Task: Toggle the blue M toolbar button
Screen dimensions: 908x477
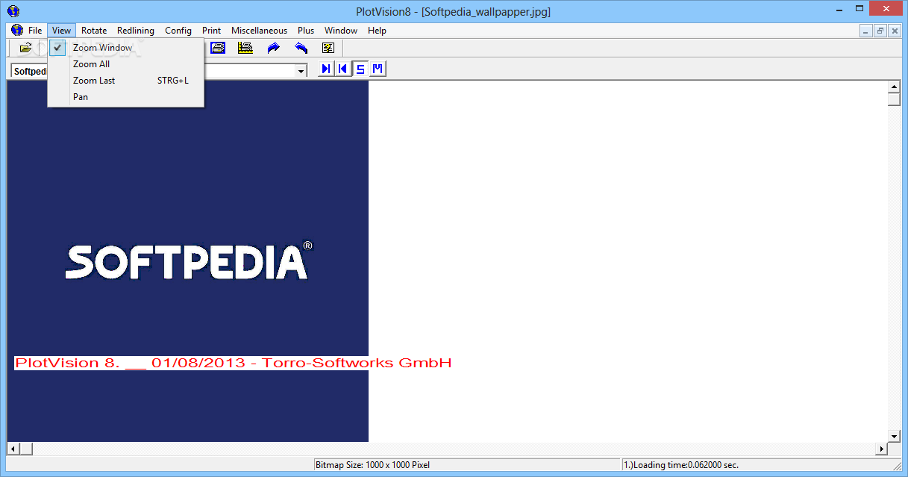Action: [x=378, y=69]
